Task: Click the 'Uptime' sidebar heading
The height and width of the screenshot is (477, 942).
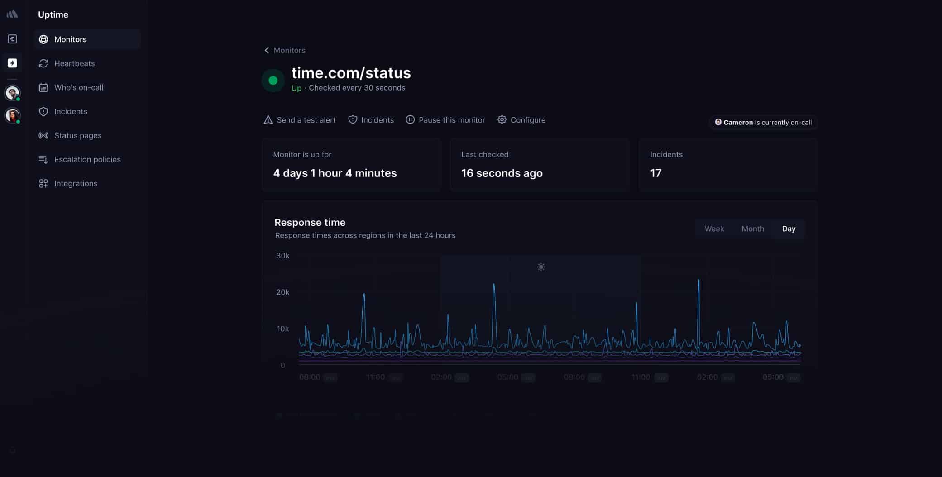Action: [53, 14]
